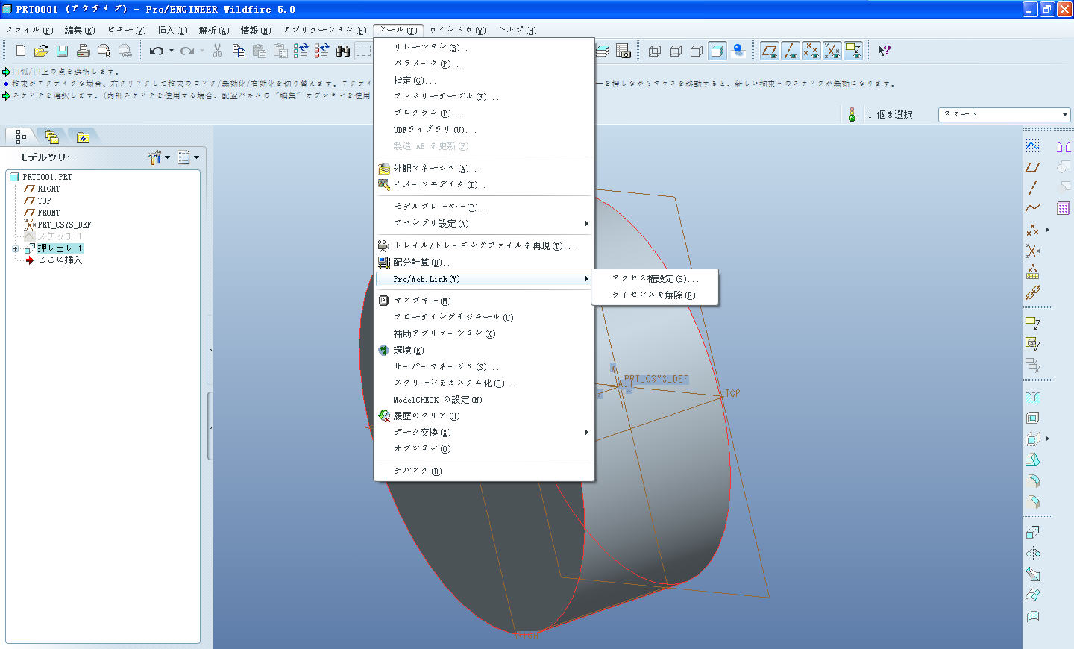Select the shell feature tool
This screenshot has width=1074, height=649.
[x=1033, y=418]
